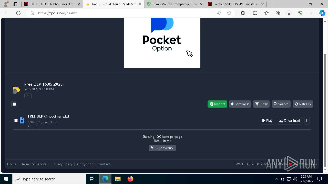
Task: Click the Filter button
Action: coord(261,104)
